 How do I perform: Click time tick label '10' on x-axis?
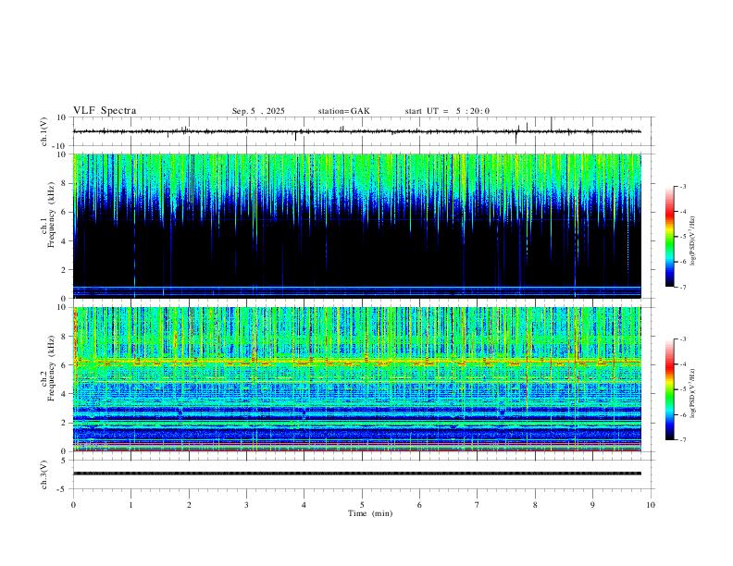click(651, 505)
